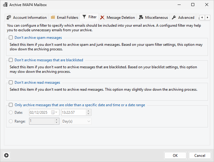
Task: Select the Date radio button
Action: tap(11, 113)
